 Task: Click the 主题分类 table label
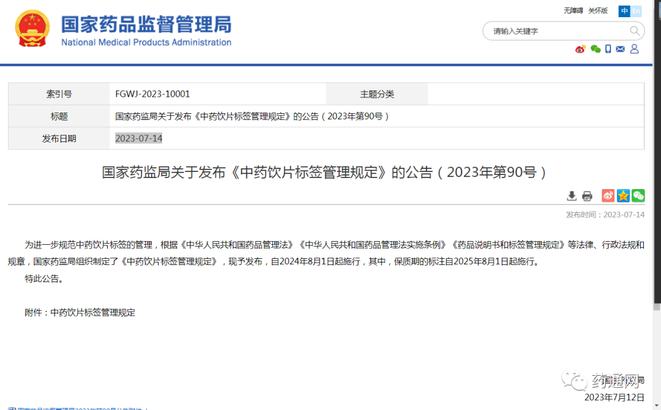[x=377, y=94]
